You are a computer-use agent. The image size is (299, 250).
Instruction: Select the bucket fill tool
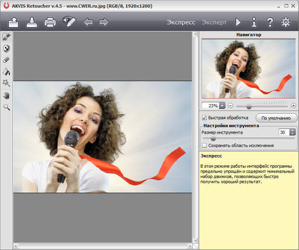6,72
